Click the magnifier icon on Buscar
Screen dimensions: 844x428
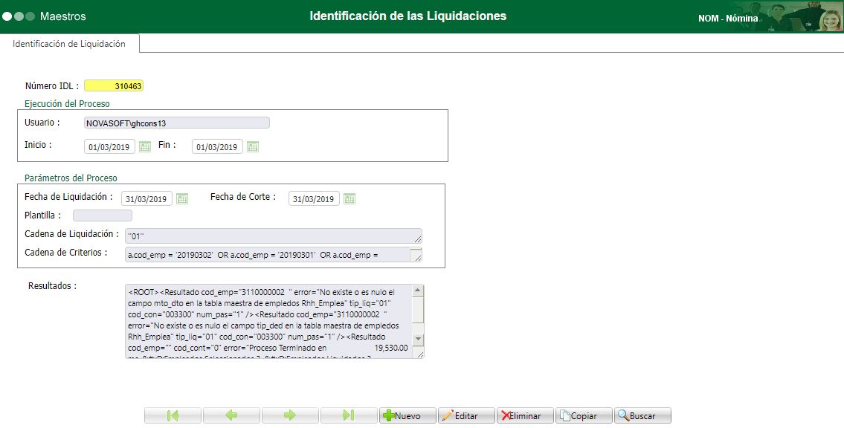pos(623,415)
